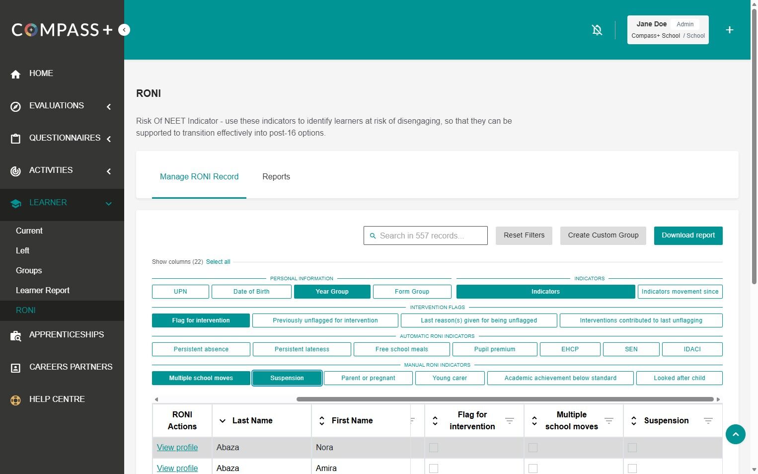
Task: Switch to the Reports tab
Action: click(x=276, y=176)
